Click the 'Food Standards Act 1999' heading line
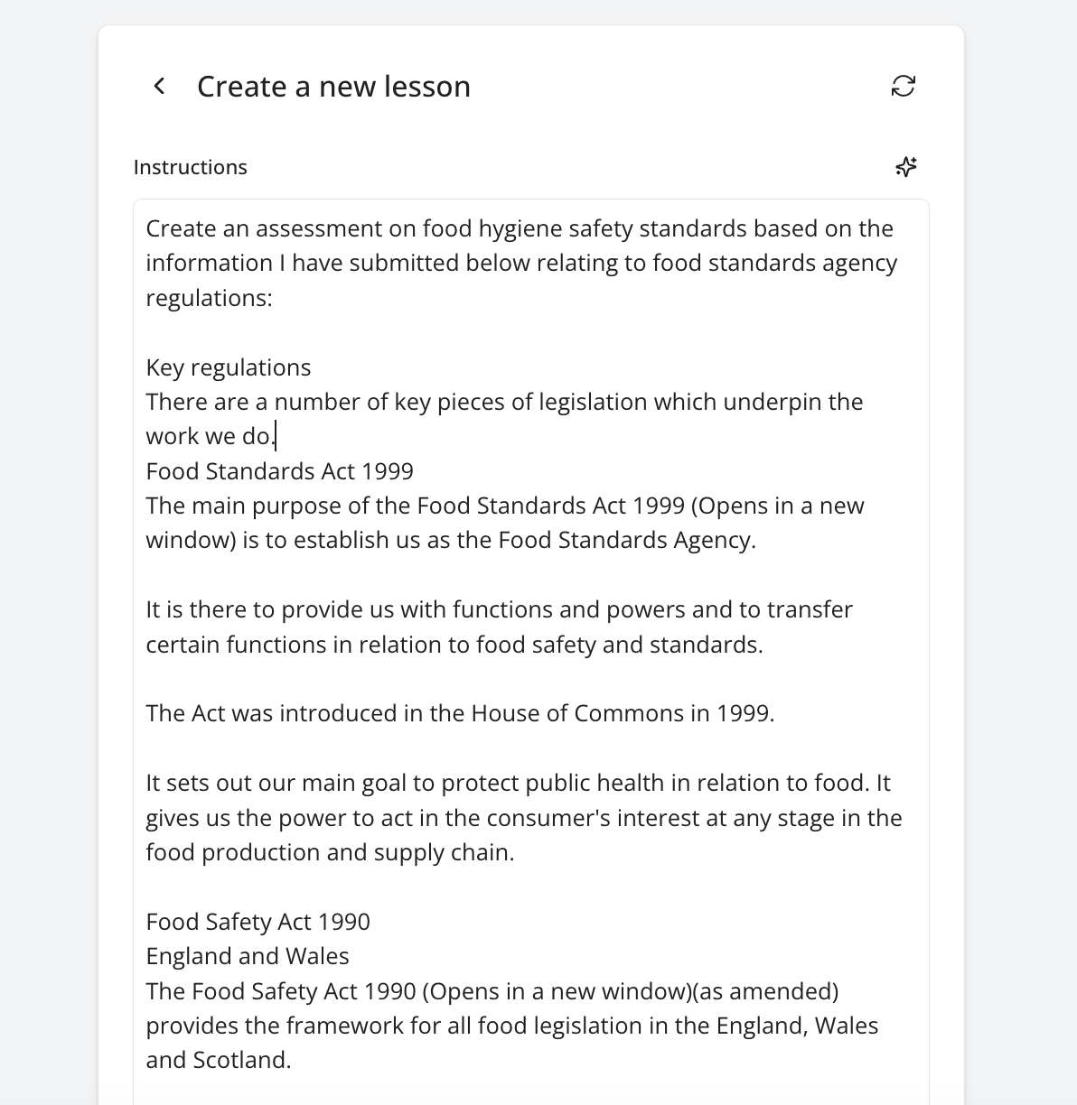This screenshot has height=1105, width=1077. (x=280, y=471)
